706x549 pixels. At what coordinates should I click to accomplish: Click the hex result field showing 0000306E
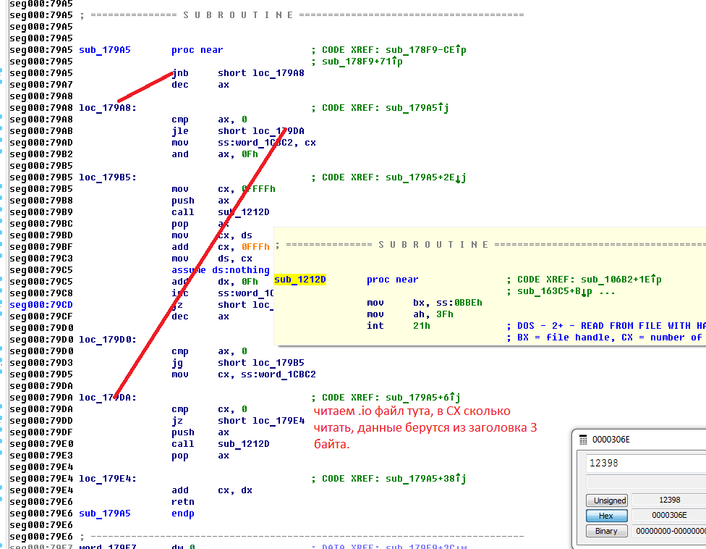tap(668, 516)
